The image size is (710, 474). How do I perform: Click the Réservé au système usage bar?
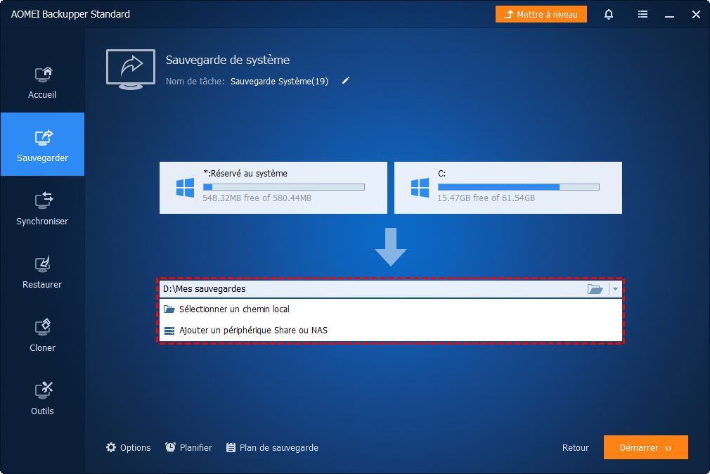pos(284,187)
